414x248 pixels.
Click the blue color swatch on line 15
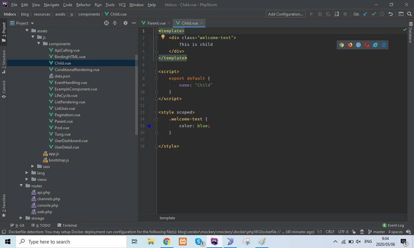click(149, 126)
